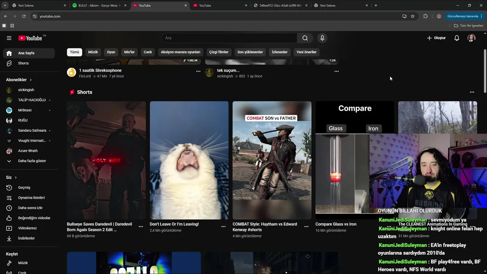
Task: Open the 1 saatlik Shreksophone title
Action: (x=100, y=70)
